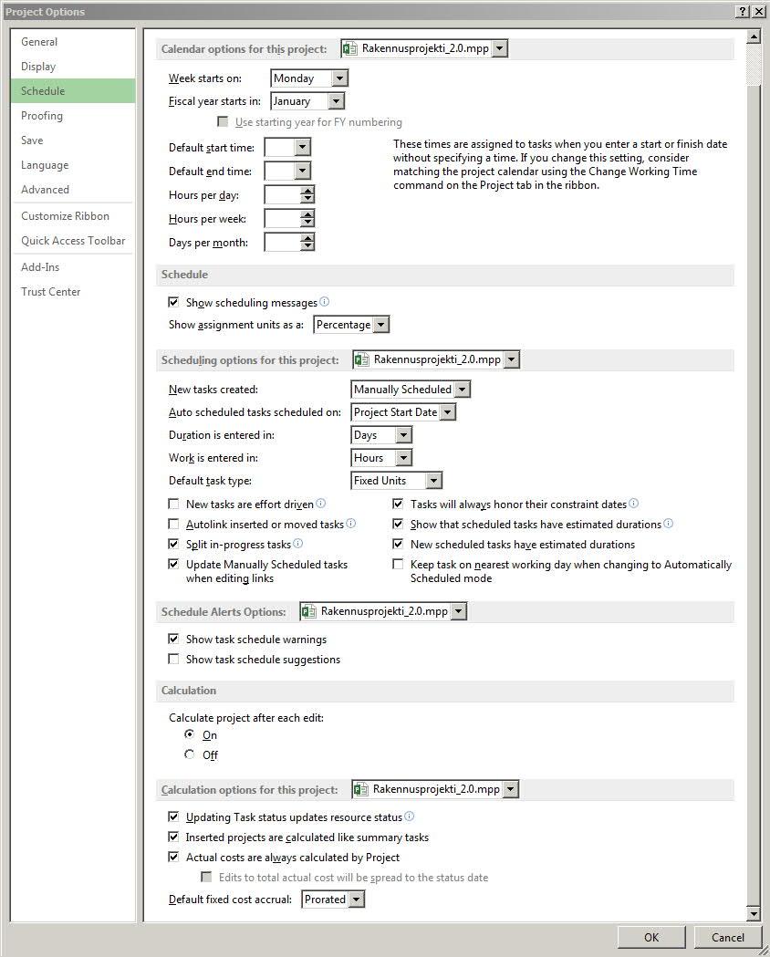Screen dimensions: 770x957
Task: Open Quick Access Toolbar category
Action: click(73, 241)
